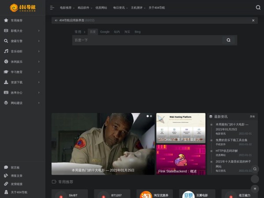This screenshot has width=264, height=198.
Task: Select the 百度 search tab
Action: click(x=92, y=32)
